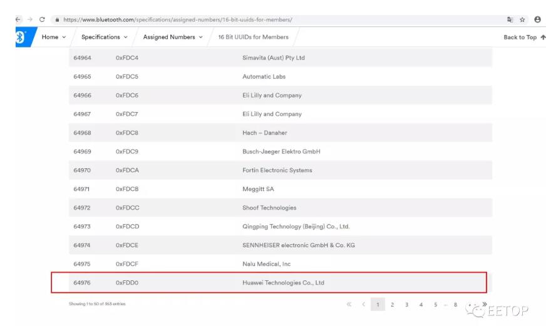
Task: Click Hach – Danaher company name
Action: tap(265, 133)
